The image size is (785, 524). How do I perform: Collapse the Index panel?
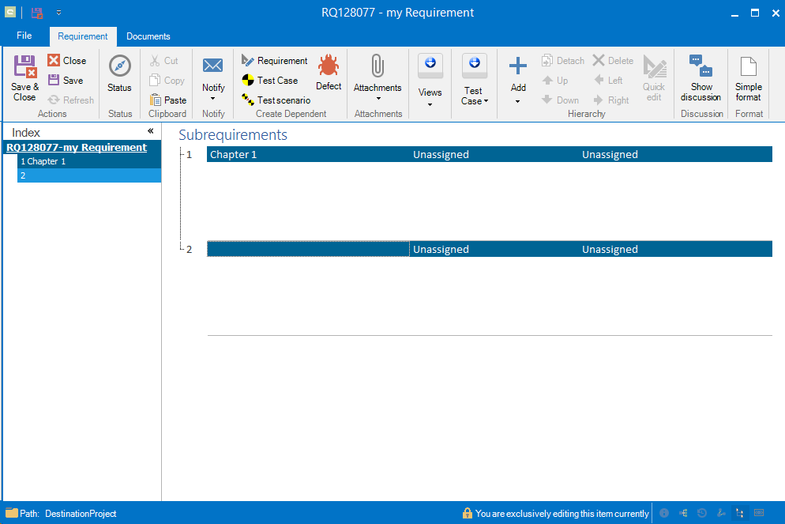click(x=150, y=132)
